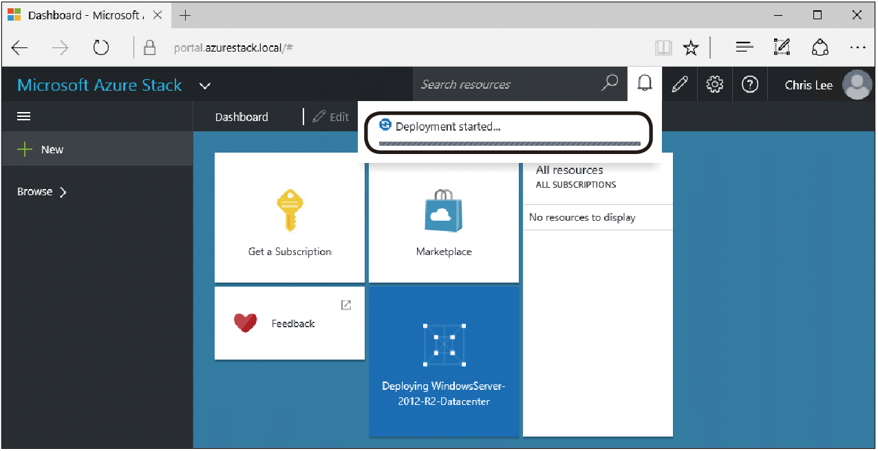This screenshot has height=451, width=878.
Task: Add page to favorites star
Action: (691, 47)
